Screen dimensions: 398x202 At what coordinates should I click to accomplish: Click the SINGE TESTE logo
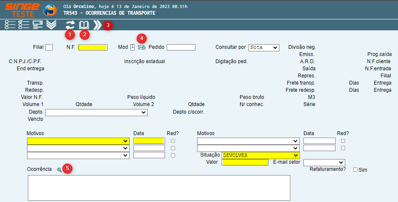tap(22, 10)
